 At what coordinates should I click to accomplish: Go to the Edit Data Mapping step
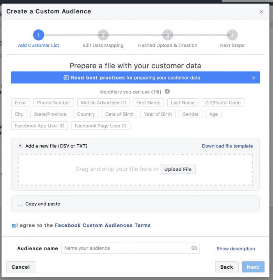click(103, 46)
